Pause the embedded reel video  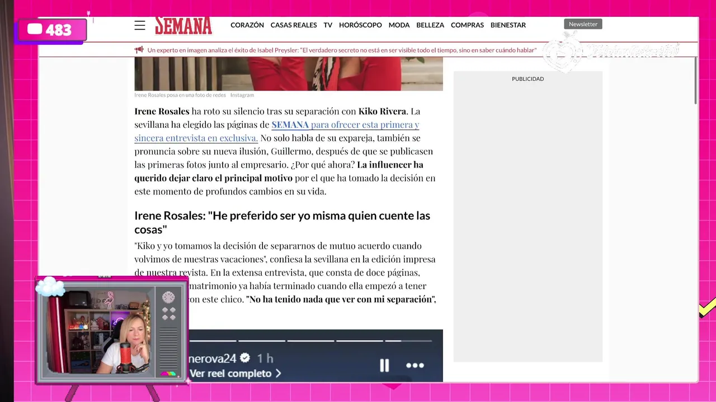pos(384,365)
